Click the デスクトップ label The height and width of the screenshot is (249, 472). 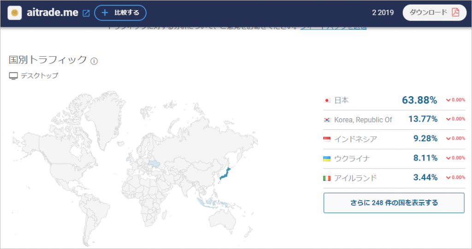40,76
